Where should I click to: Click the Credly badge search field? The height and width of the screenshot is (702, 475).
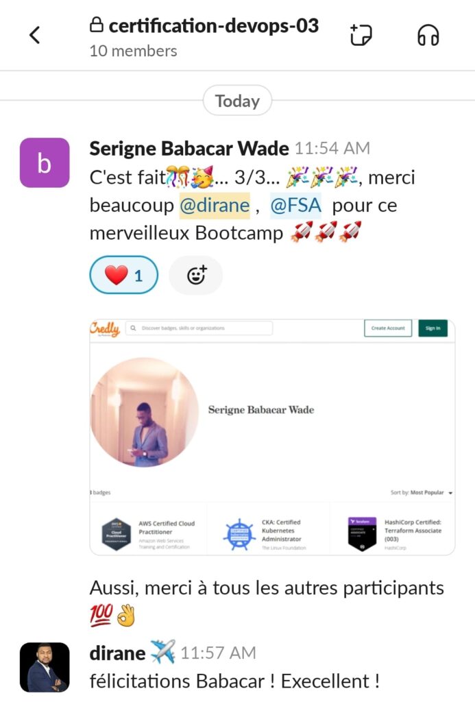point(199,328)
